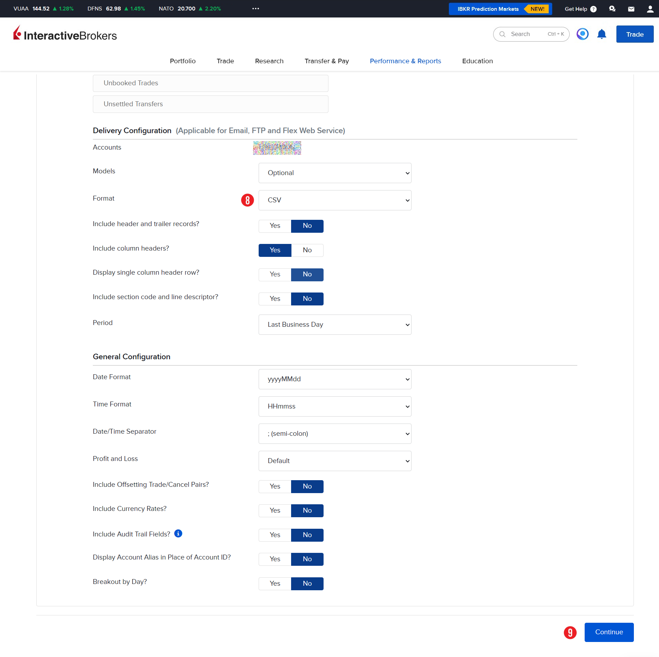659x657 pixels.
Task: Open the ticker bar ellipsis menu
Action: coord(256,9)
